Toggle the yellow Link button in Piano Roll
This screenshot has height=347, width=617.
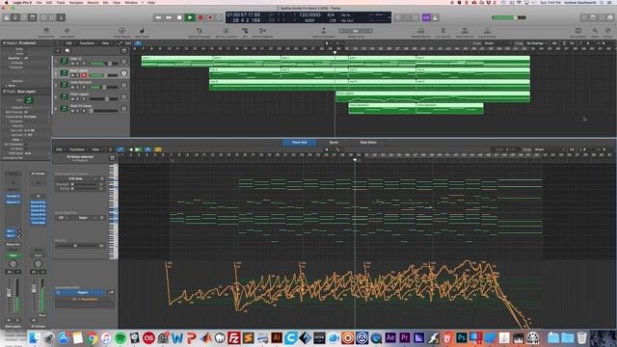[158, 150]
